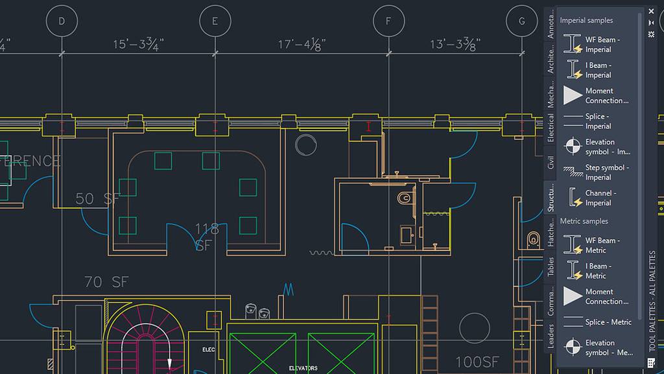Image resolution: width=664 pixels, height=374 pixels.
Task: Open the Civil palette tab
Action: click(551, 161)
